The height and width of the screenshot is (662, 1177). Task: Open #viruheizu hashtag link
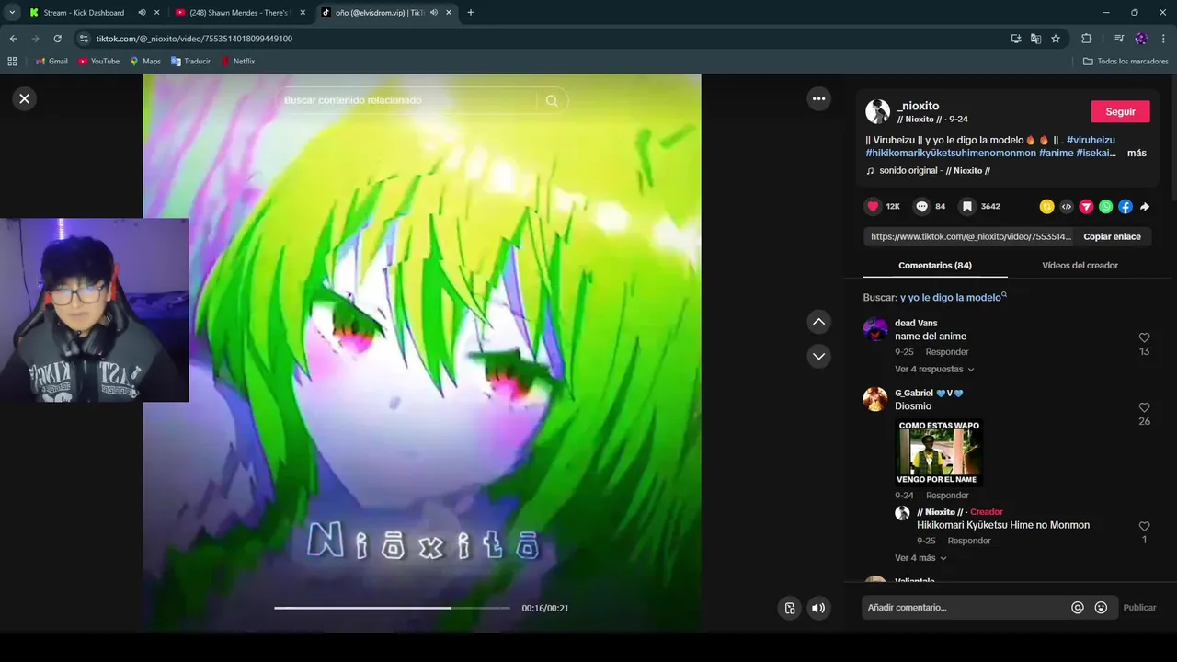[x=1091, y=140]
